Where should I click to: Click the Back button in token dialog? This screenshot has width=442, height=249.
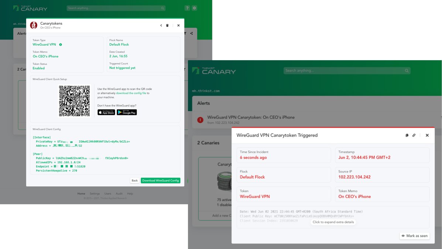tap(135, 181)
